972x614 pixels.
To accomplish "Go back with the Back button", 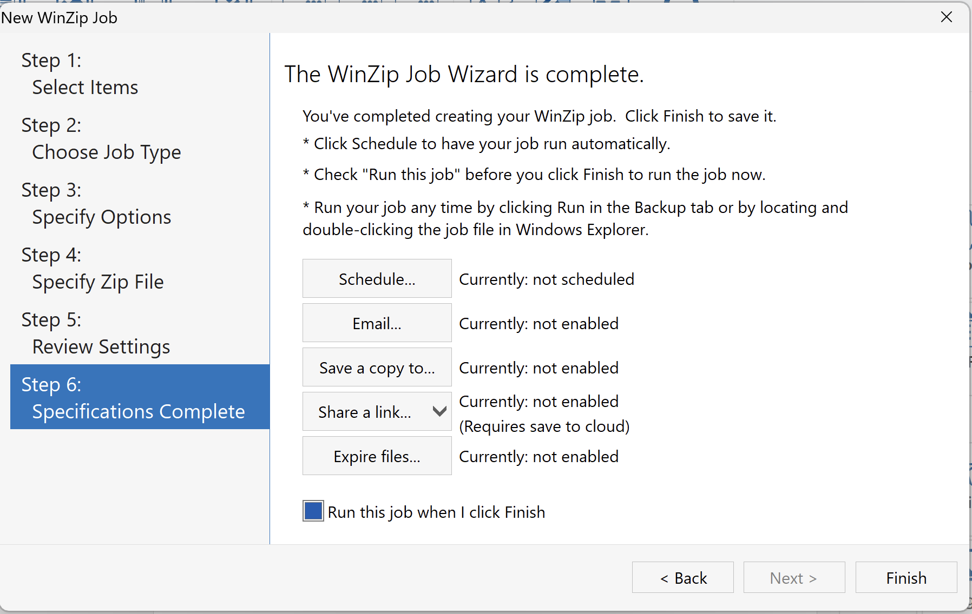I will point(683,578).
